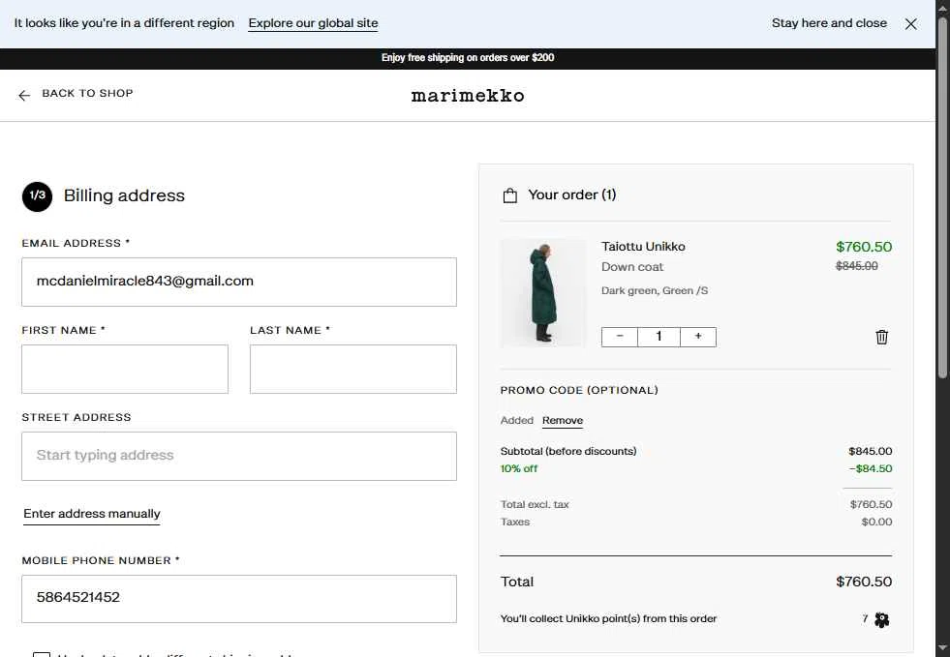Click the Unikko flower points icon
Viewport: 950px width, 657px height.
[x=882, y=619]
